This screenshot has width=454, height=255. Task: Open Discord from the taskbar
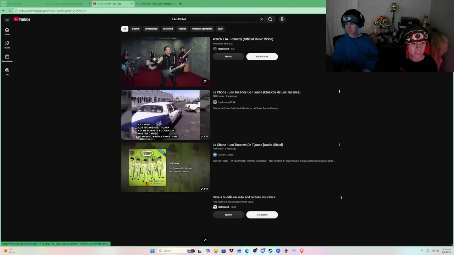262,251
